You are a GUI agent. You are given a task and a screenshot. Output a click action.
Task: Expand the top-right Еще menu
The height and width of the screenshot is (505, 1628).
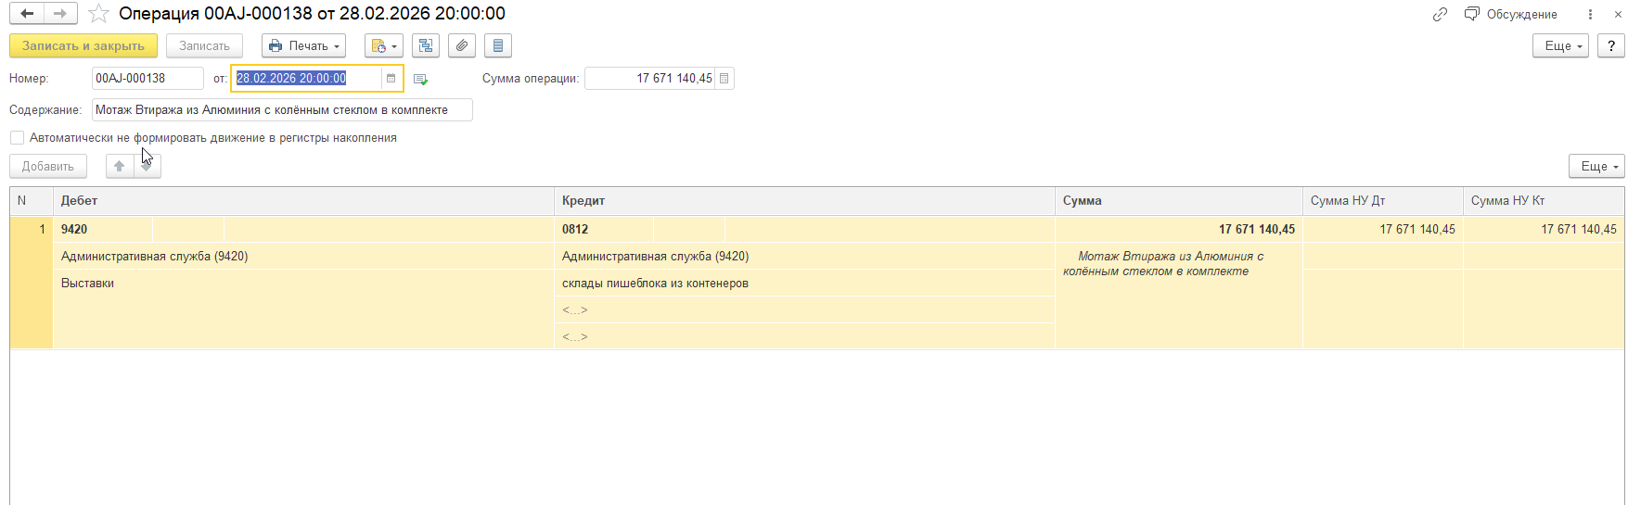(x=1560, y=45)
